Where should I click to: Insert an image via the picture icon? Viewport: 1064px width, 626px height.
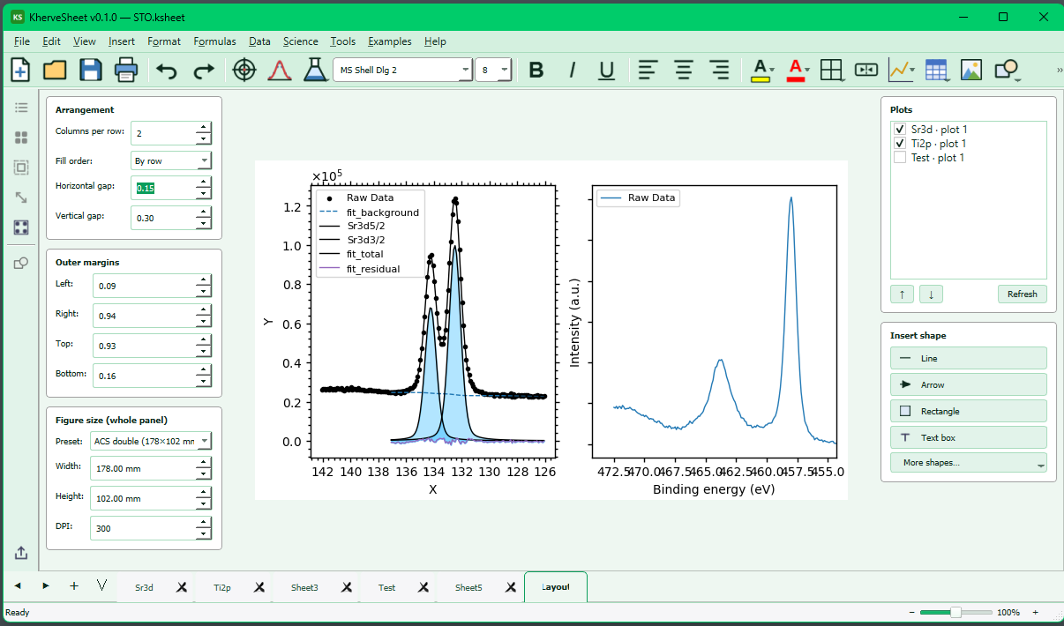[x=971, y=71]
